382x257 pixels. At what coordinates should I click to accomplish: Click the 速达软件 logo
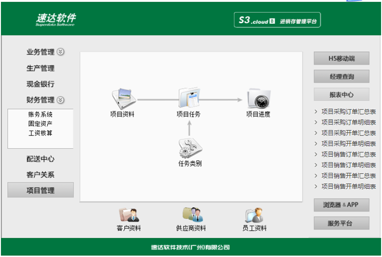[x=56, y=19]
